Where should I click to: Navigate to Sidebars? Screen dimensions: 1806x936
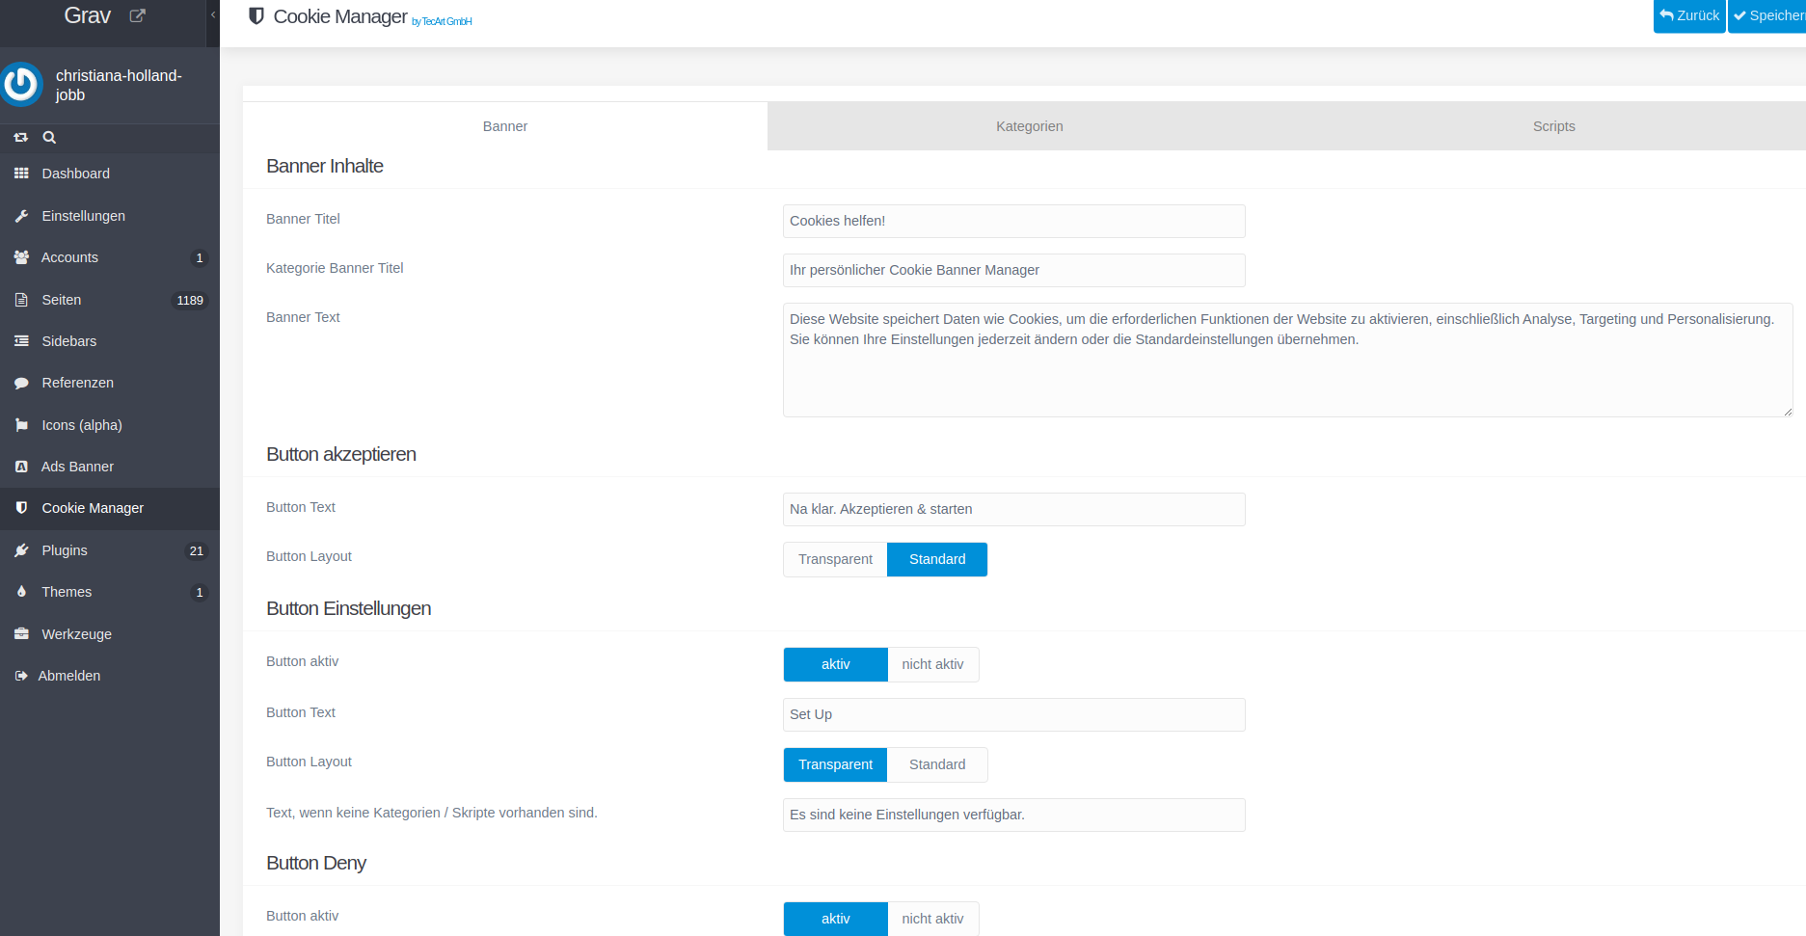coord(110,341)
